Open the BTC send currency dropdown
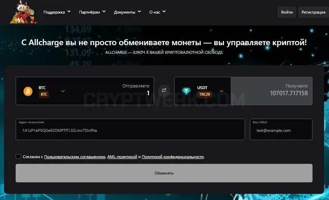 (63, 91)
